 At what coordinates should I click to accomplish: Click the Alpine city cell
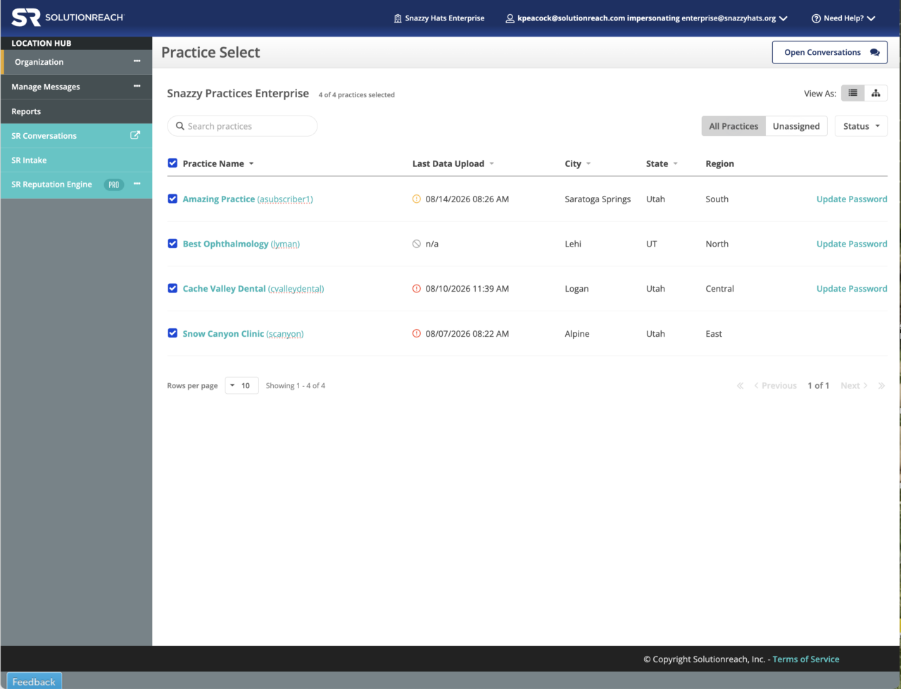click(577, 334)
